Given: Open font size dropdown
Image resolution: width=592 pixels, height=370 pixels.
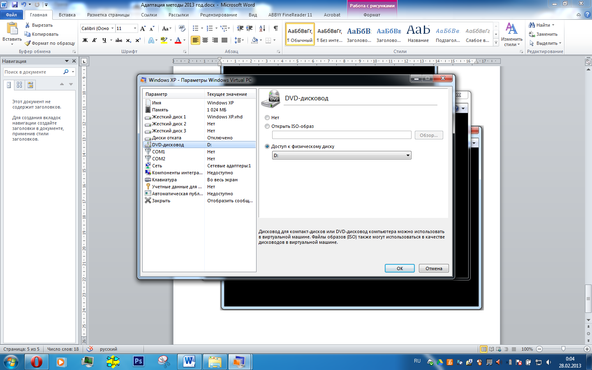Looking at the screenshot, I should (135, 28).
